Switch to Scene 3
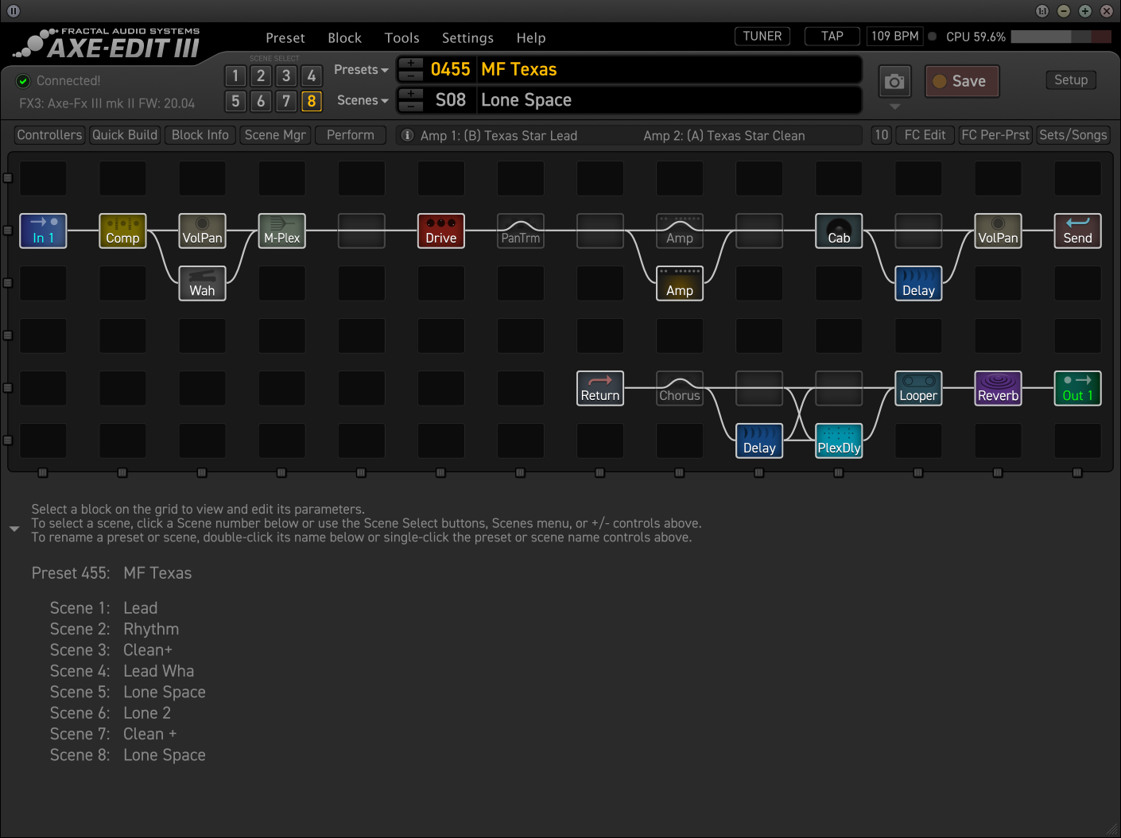1121x838 pixels. [286, 76]
